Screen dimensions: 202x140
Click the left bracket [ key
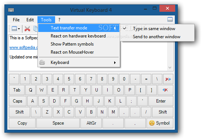pos(141,90)
